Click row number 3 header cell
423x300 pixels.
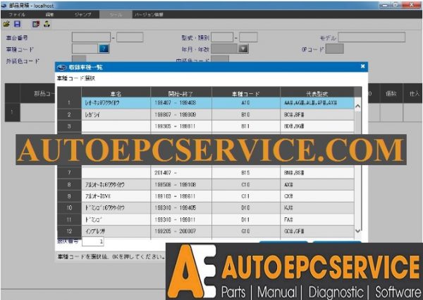tap(69, 126)
